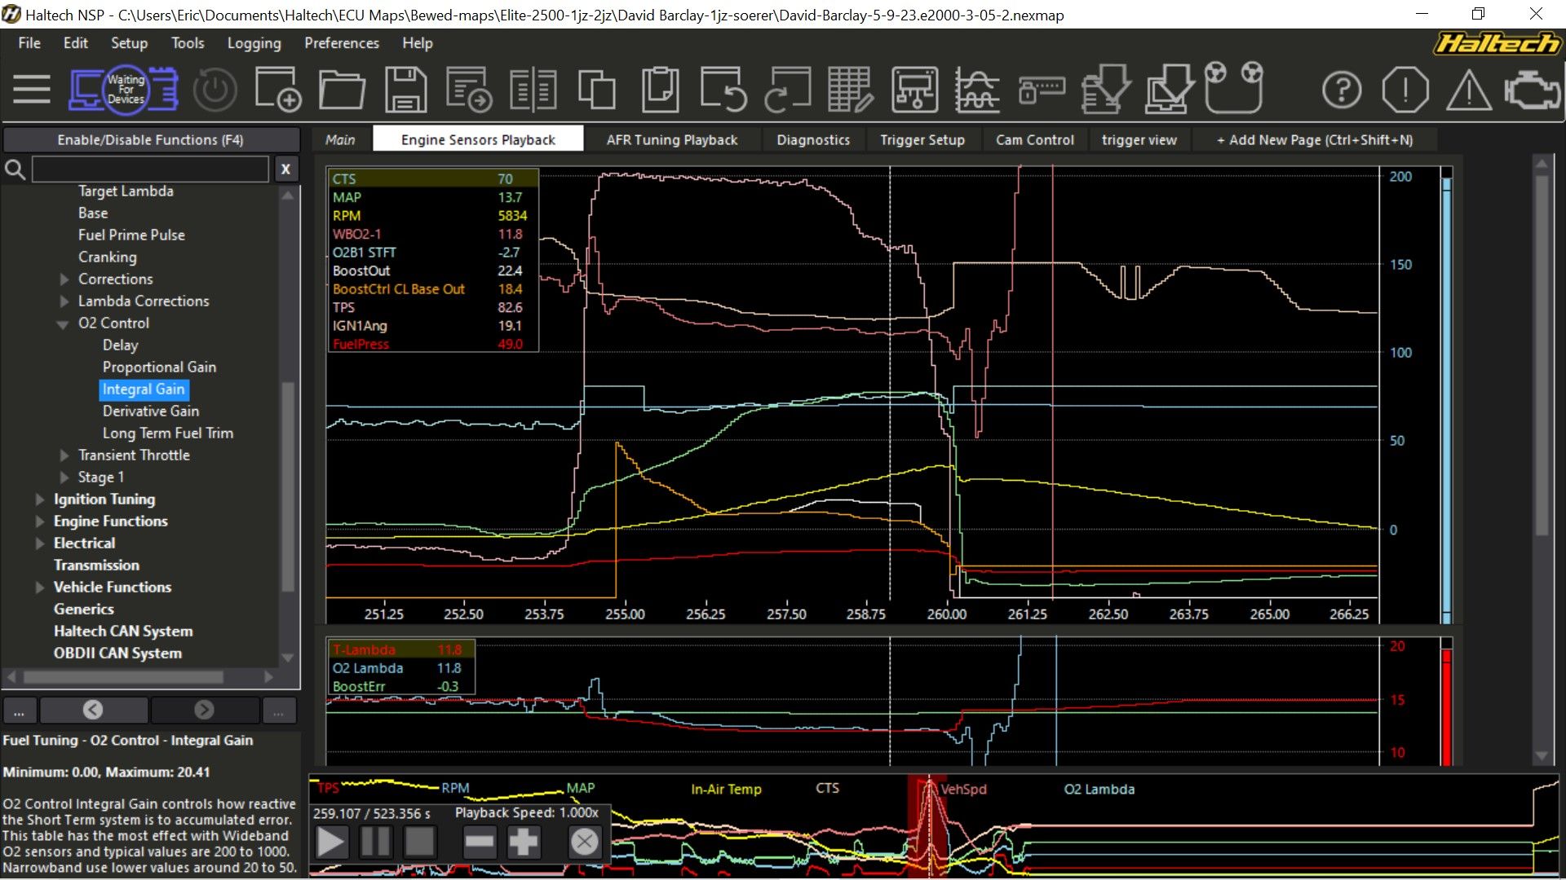Click the save floppy disk icon
1566x880 pixels.
click(405, 90)
